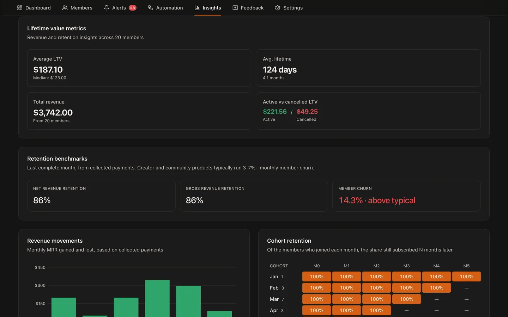Viewport: 508px width, 317px height.
Task: Click the $187.10 average LTV value
Action: [x=48, y=70]
